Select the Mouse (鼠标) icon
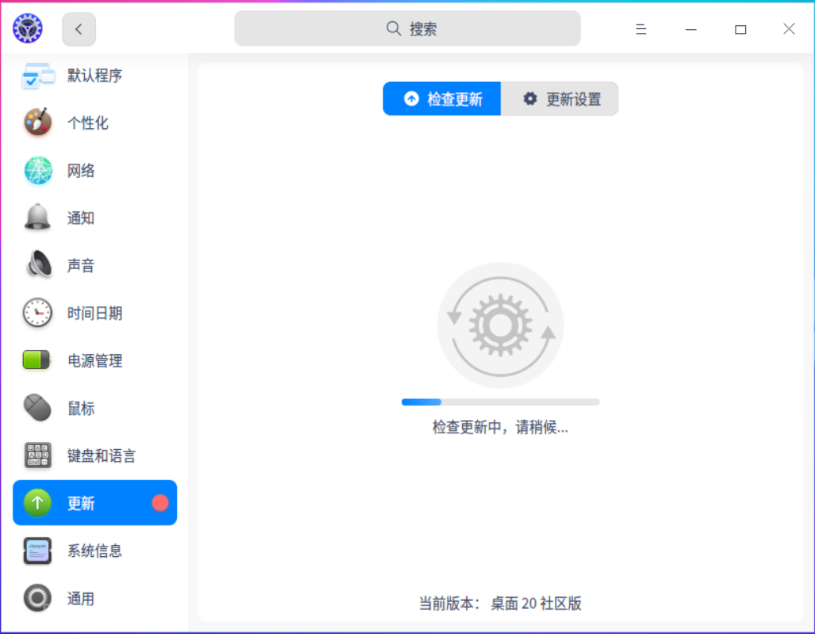 point(38,407)
